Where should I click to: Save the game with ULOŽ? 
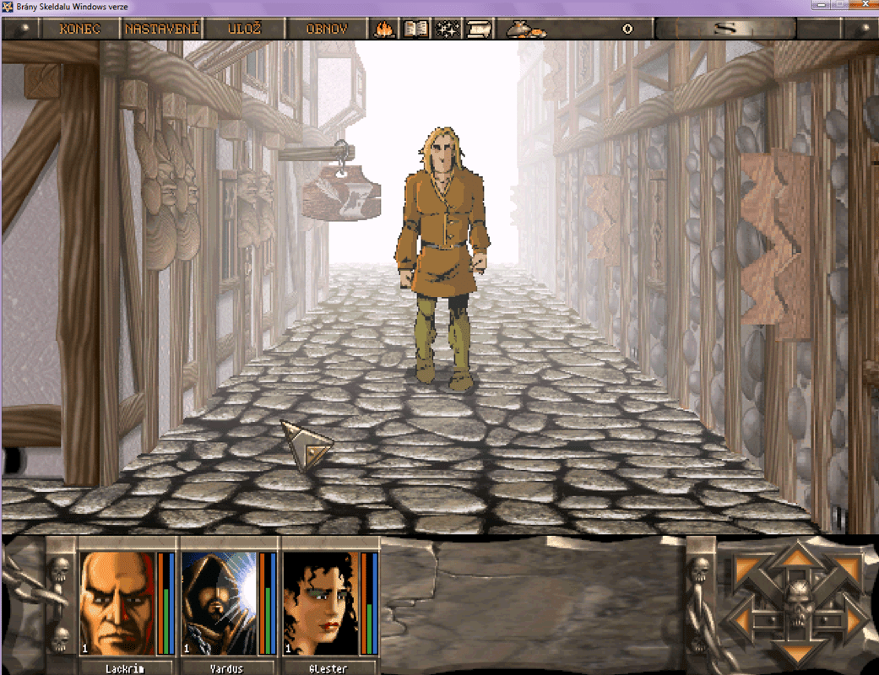244,29
